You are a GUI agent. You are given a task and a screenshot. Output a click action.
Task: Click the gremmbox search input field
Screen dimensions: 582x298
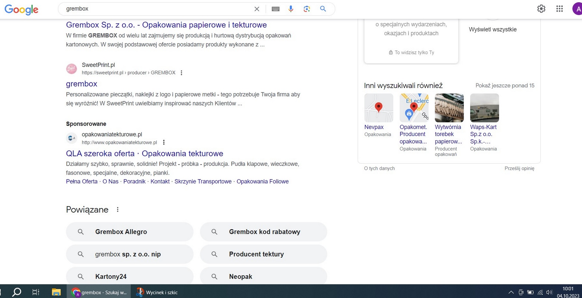coord(156,9)
